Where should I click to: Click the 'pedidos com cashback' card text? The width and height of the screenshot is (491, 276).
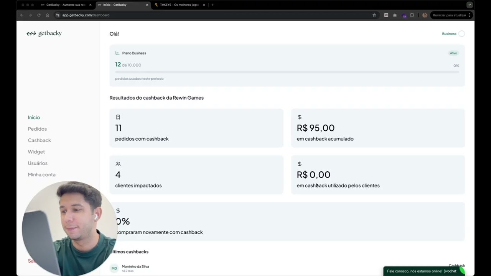tap(142, 139)
